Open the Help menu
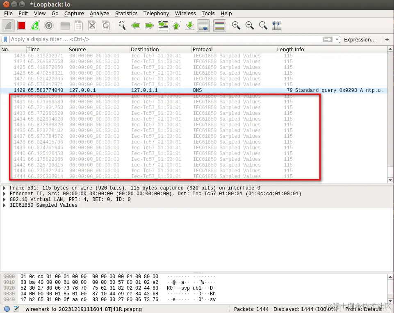This screenshot has height=313, width=394. pos(226,14)
